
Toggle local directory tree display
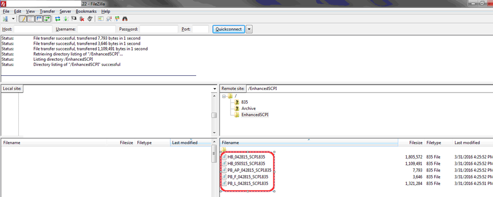pyautogui.click(x=31, y=19)
